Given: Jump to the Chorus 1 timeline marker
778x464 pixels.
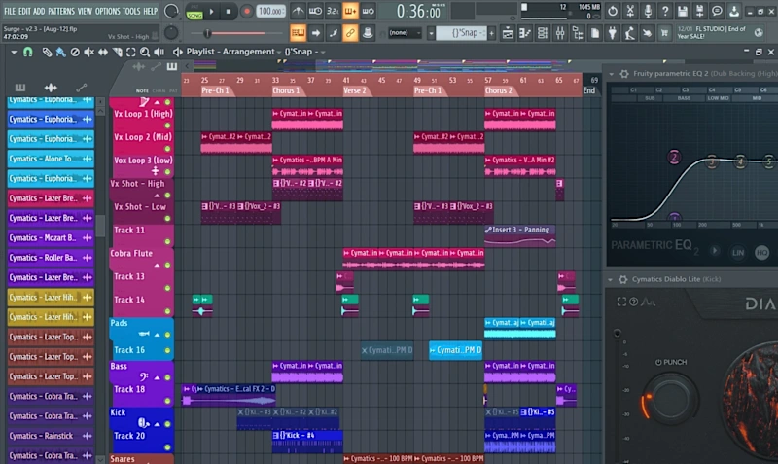Looking at the screenshot, I should 286,90.
